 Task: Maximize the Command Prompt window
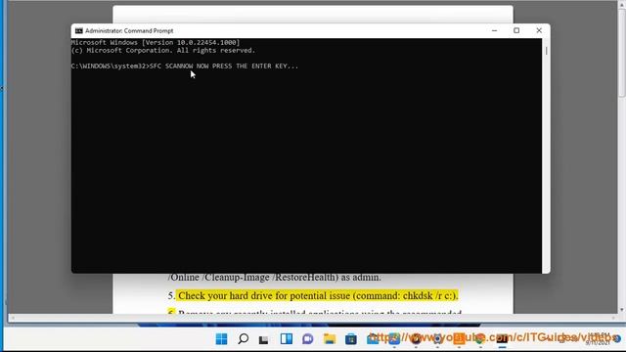(x=516, y=30)
